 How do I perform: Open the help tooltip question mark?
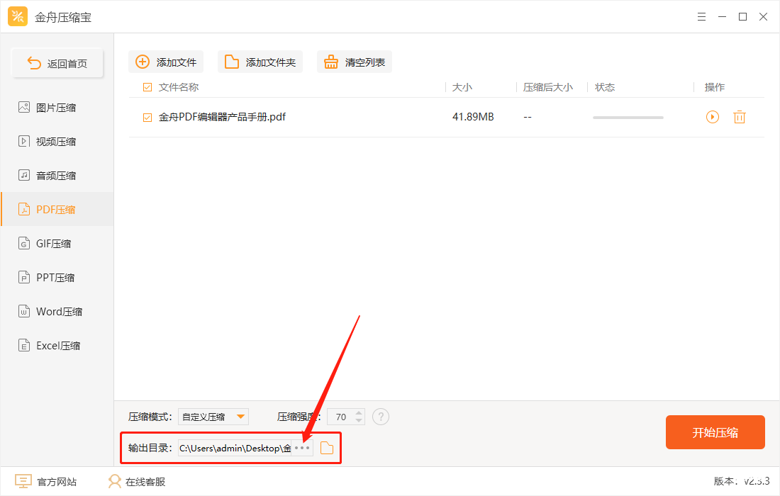381,417
